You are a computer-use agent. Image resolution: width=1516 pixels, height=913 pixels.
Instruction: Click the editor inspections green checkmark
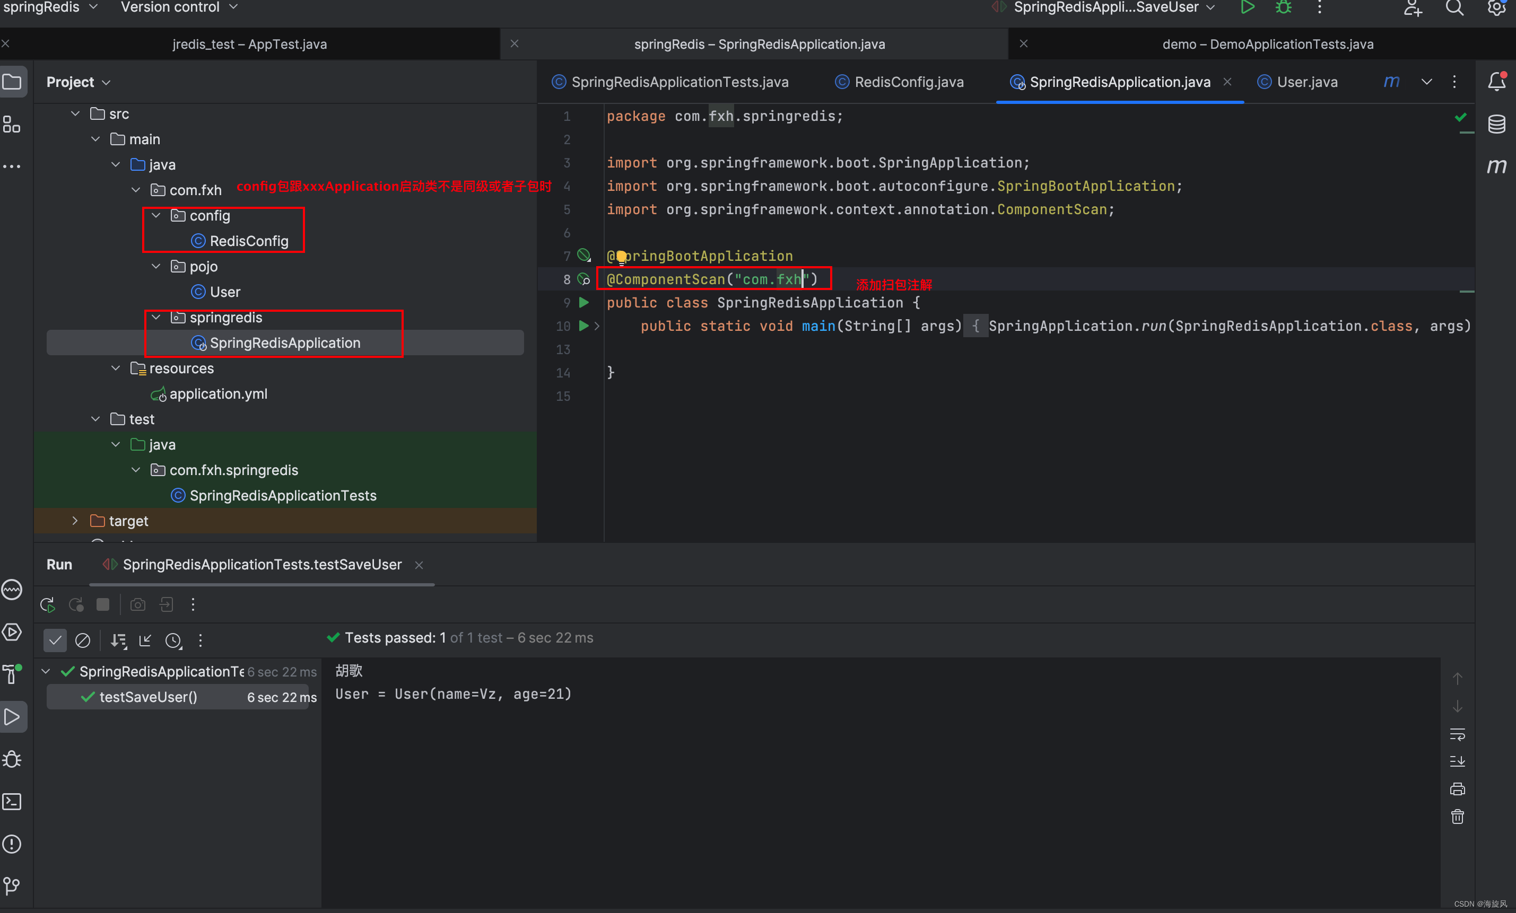pos(1461,117)
